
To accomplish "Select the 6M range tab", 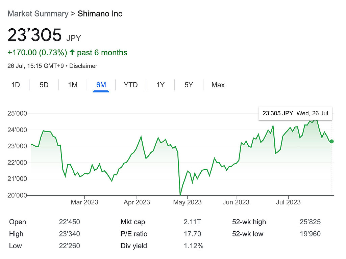I will tap(101, 85).
